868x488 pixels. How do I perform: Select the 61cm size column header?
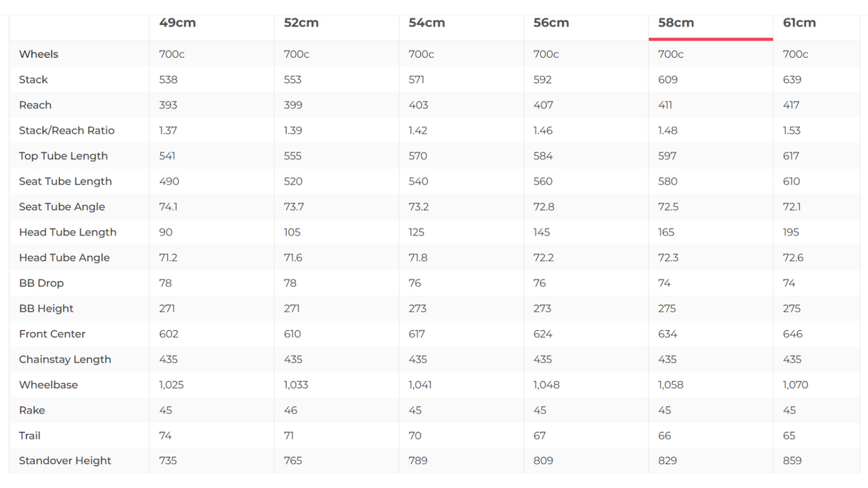point(799,23)
